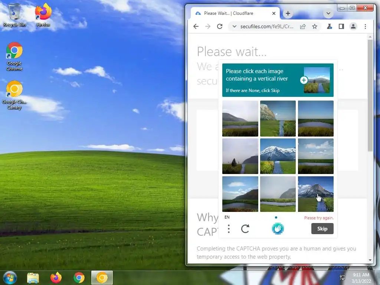Open the Google Chrome desktop shortcut

coord(14,56)
